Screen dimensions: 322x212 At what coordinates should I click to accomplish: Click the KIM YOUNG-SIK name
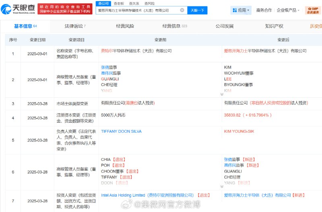pos(239,132)
